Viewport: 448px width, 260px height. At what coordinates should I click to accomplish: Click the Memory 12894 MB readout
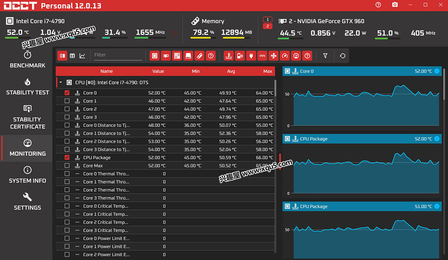236,32
